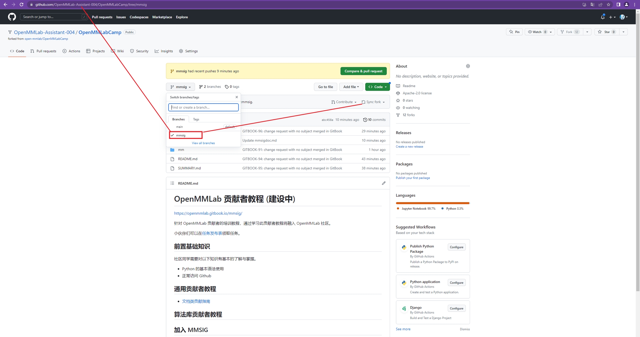Open the Add file dropdown
Screen dimensions: 640x337
pyautogui.click(x=351, y=87)
